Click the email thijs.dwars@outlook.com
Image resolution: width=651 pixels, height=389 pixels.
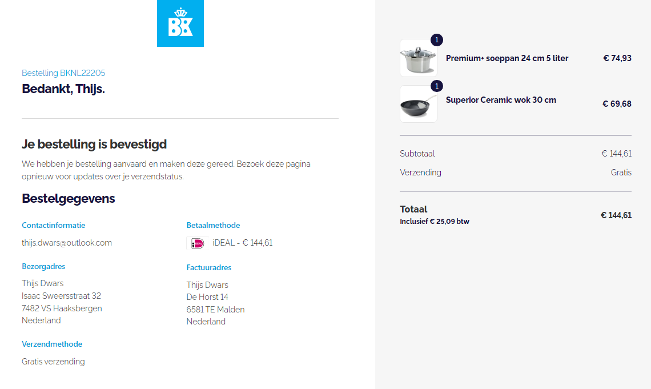point(67,243)
